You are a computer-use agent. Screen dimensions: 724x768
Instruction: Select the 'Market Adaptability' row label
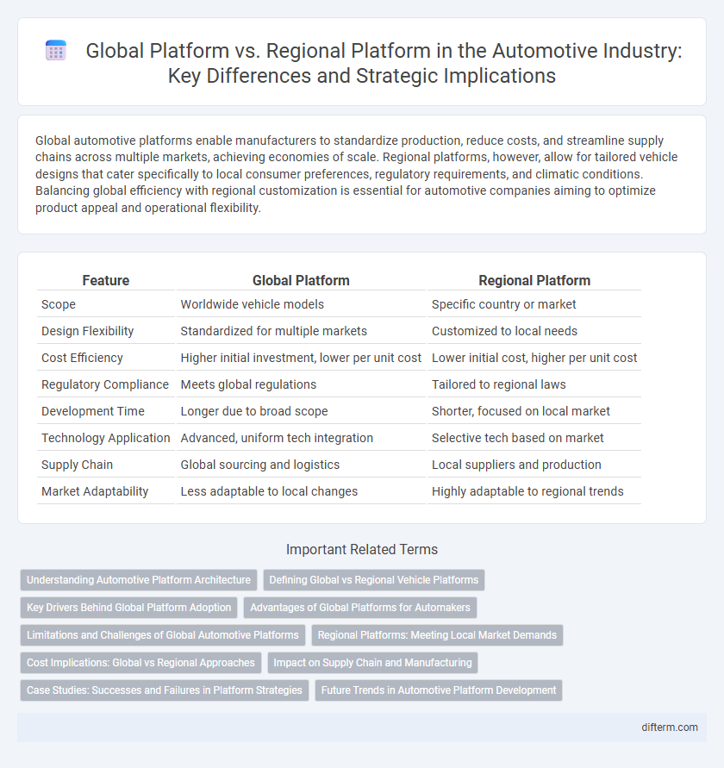pos(95,491)
